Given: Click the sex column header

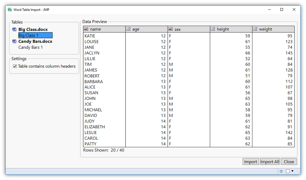Looking at the screenshot, I should click(x=189, y=29).
